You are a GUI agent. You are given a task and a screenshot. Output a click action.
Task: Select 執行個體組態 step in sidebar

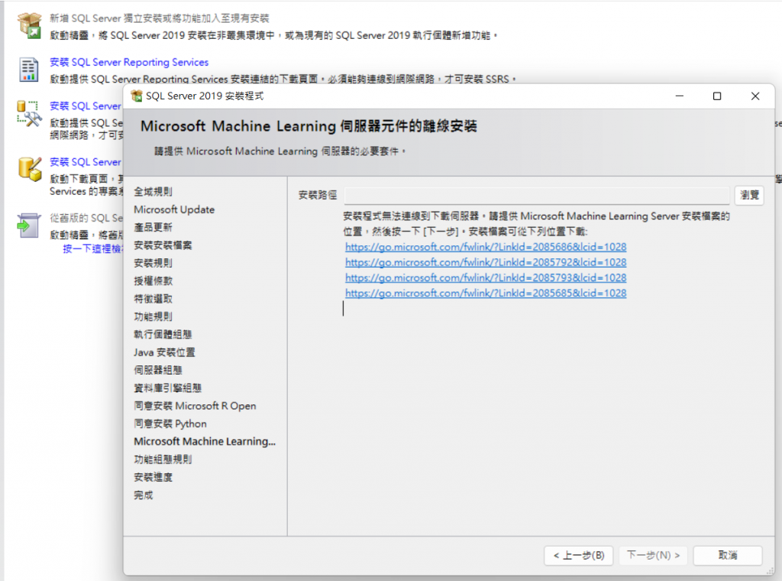click(163, 334)
